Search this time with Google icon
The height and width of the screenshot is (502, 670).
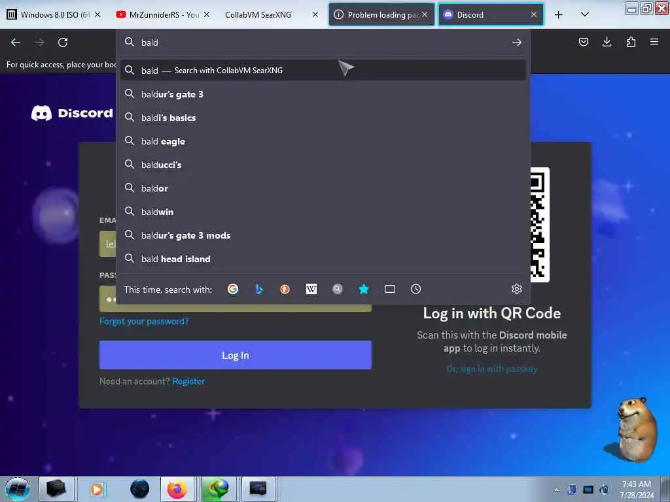tap(233, 290)
